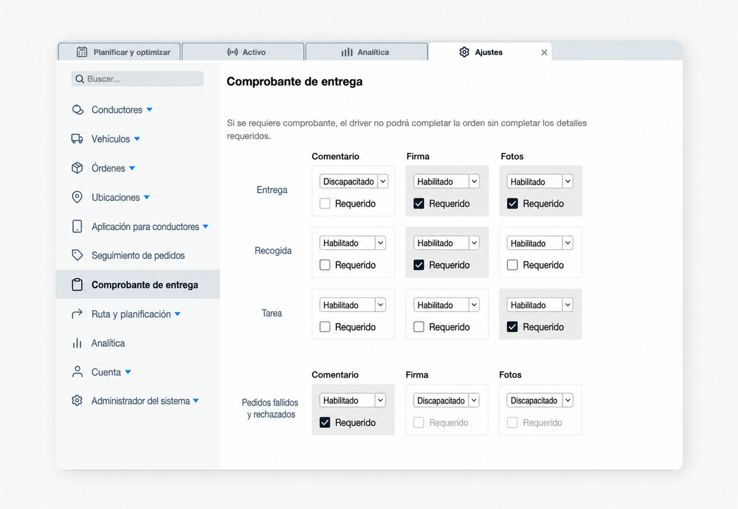The image size is (738, 509).
Task: Open Entrega Firma Habilitado dropdown
Action: (x=446, y=181)
